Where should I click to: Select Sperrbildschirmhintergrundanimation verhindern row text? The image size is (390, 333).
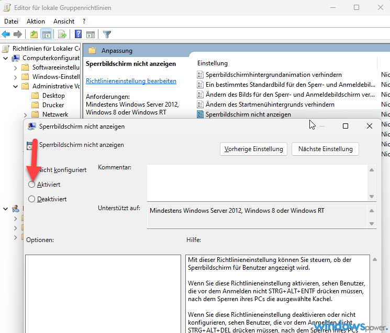click(274, 75)
